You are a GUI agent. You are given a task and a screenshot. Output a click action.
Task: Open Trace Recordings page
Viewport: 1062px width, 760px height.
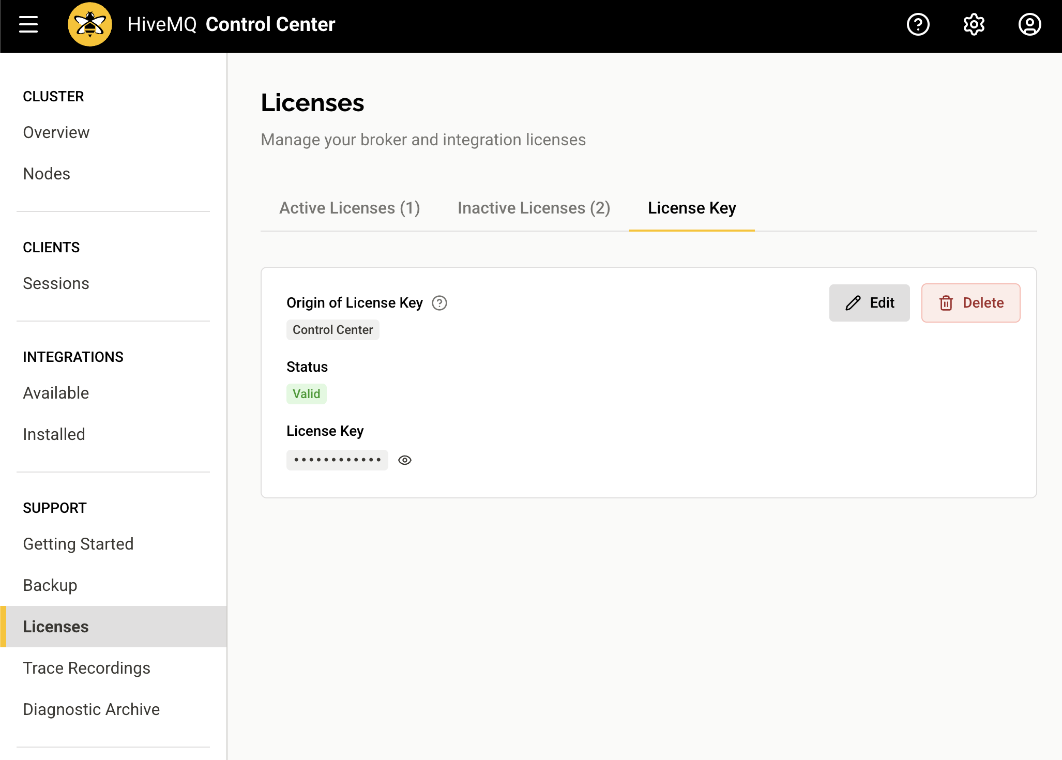86,668
